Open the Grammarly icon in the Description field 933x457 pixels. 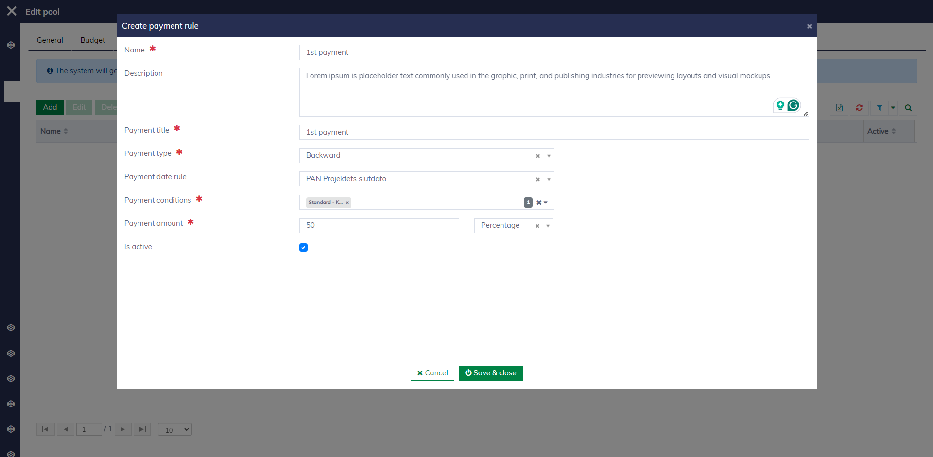click(793, 105)
